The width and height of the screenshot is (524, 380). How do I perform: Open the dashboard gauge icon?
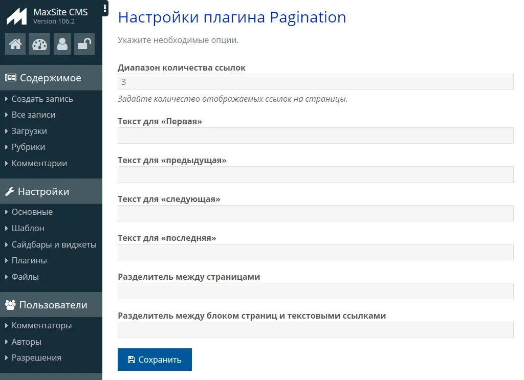click(39, 44)
